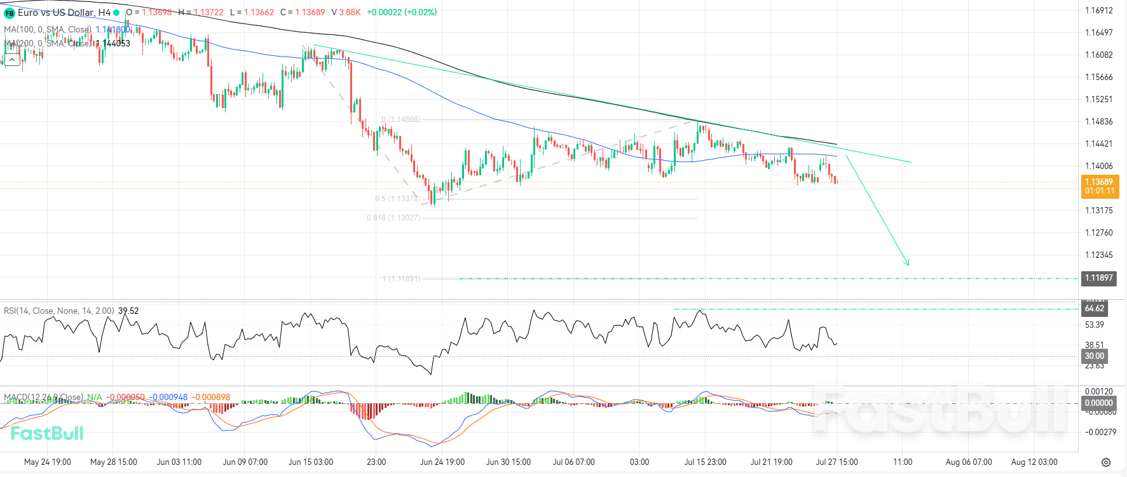The image size is (1127, 477).
Task: Click the teal downward arrow drawing
Action: tap(877, 210)
